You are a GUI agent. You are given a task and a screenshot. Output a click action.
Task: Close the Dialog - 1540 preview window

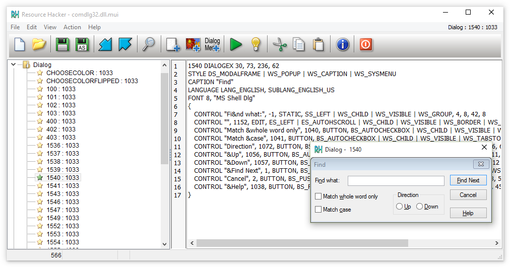pyautogui.click(x=484, y=147)
